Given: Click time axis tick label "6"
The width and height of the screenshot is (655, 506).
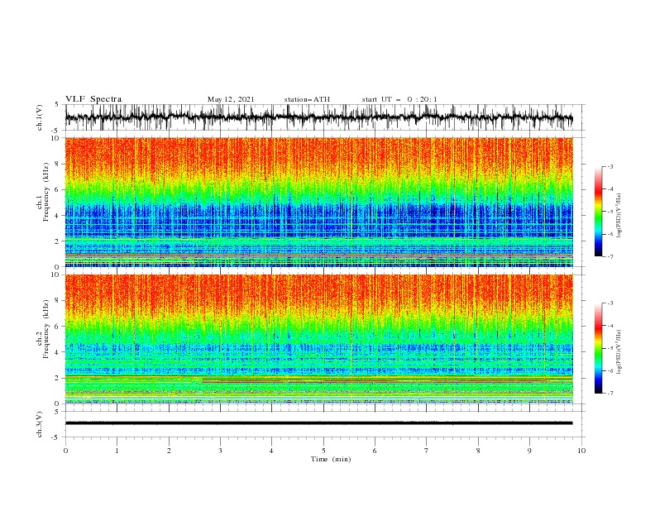Looking at the screenshot, I should (x=375, y=451).
